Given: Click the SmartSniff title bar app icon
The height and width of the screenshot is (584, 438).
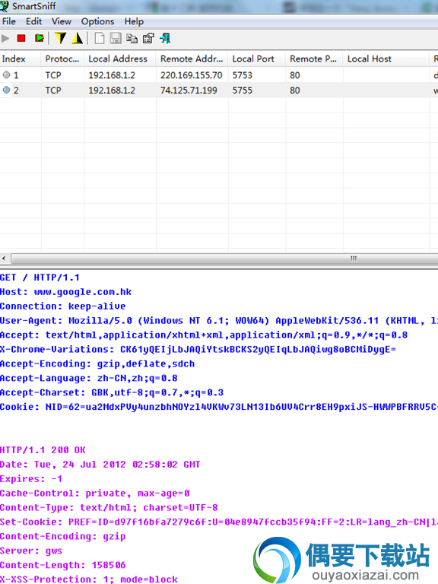Looking at the screenshot, I should click(x=5, y=5).
